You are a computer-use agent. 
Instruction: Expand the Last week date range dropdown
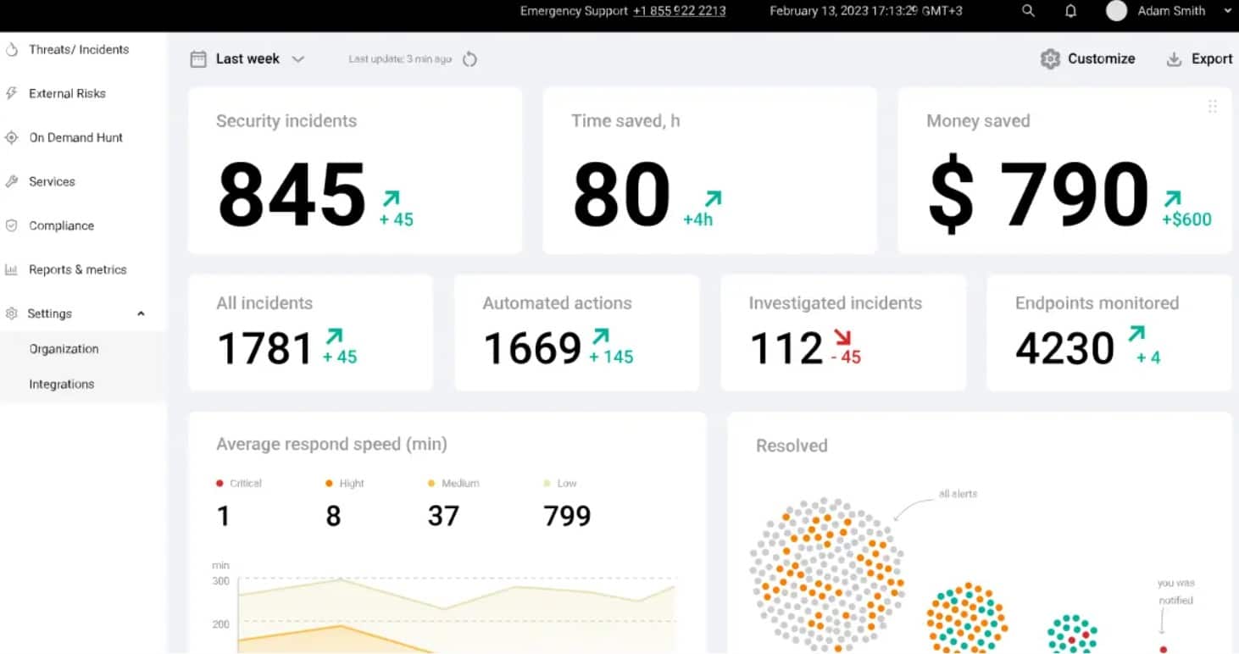(297, 59)
